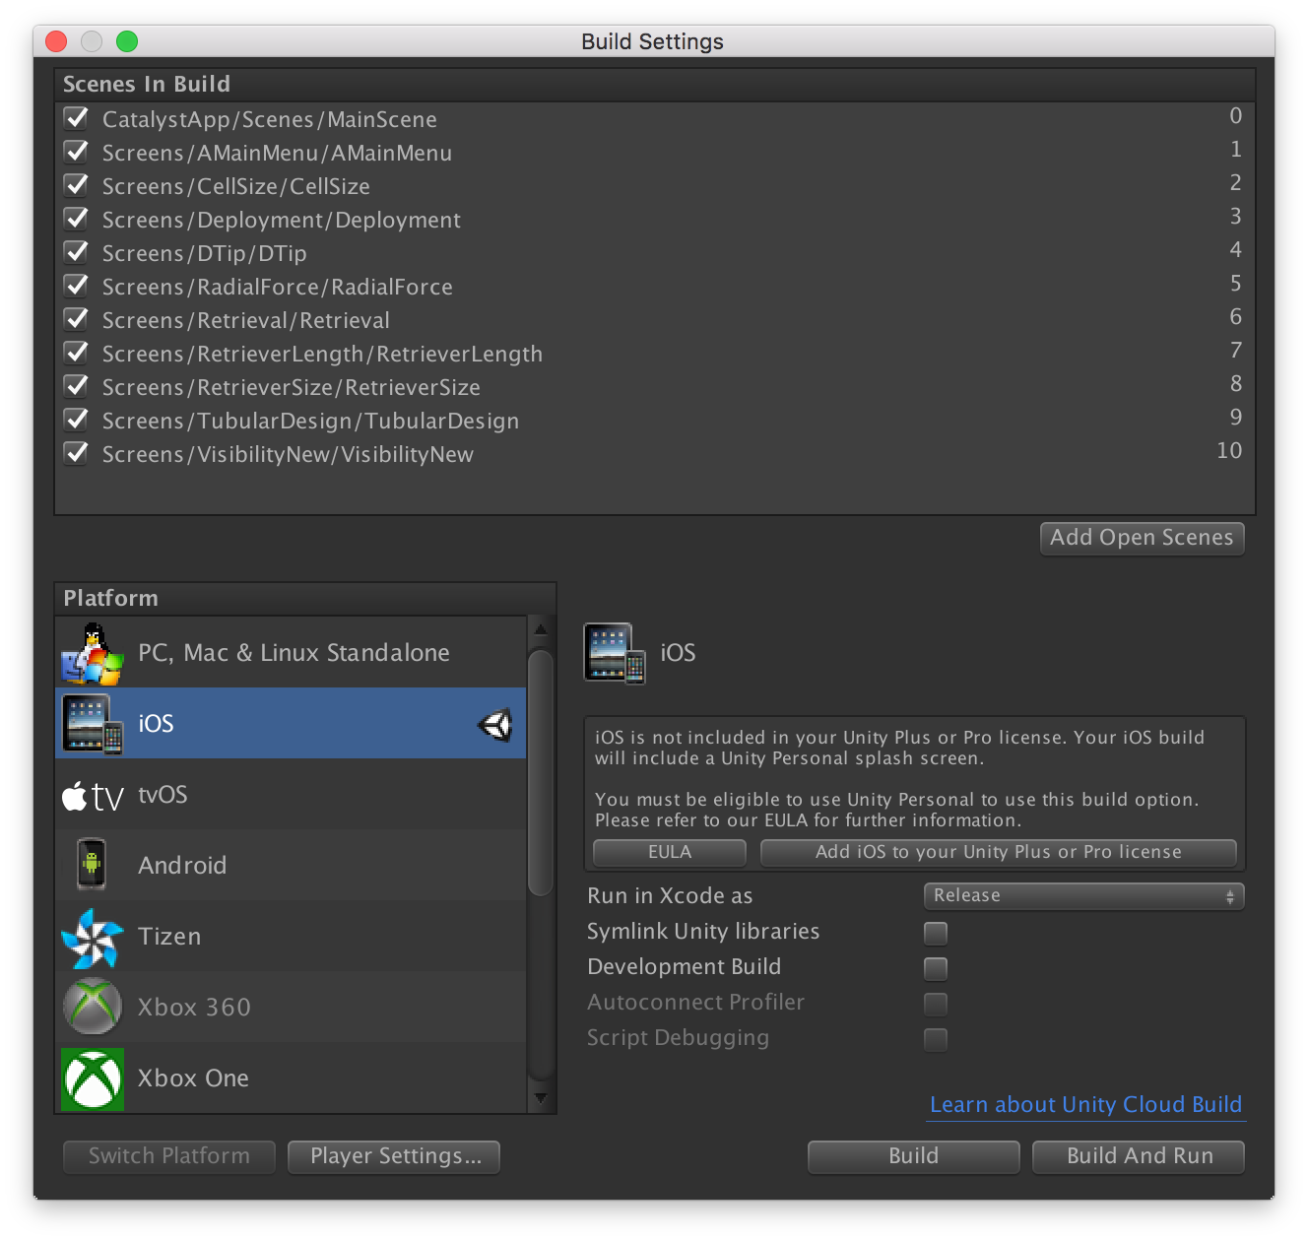
Task: Select the Xbox One platform row
Action: (x=292, y=1078)
